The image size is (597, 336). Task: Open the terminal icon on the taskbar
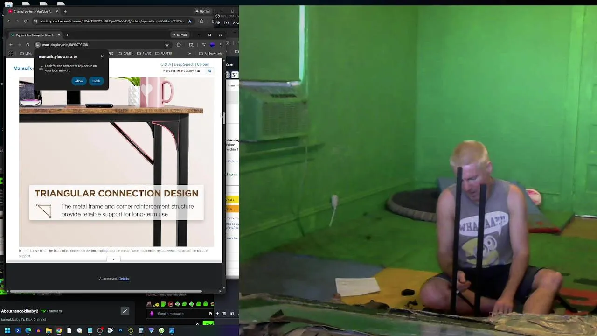18,331
